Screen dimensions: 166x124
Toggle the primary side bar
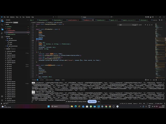(x=148, y=17)
